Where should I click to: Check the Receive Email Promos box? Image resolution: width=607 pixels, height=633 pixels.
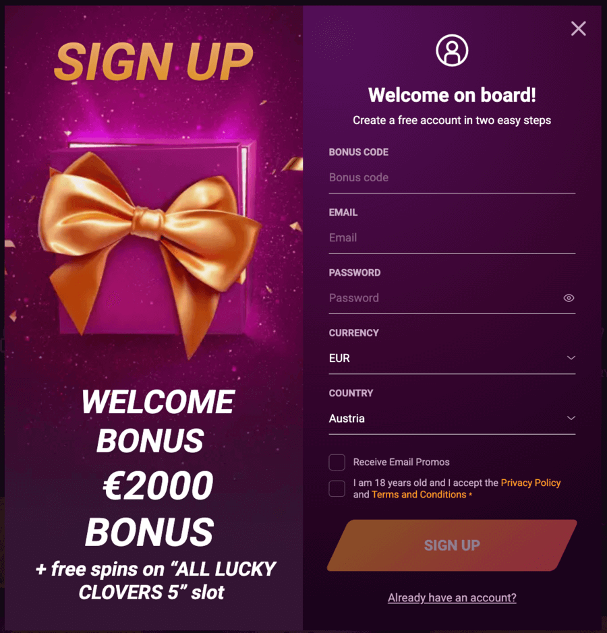pos(337,462)
